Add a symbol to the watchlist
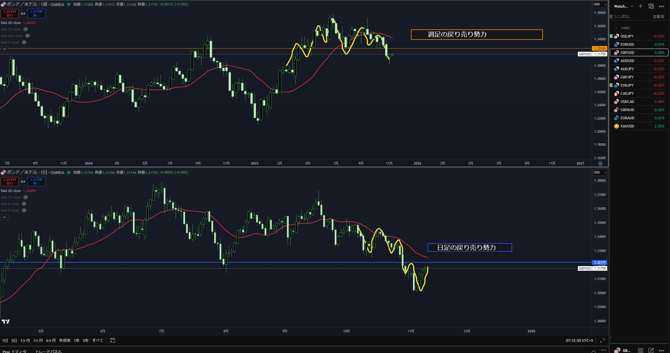670x353 pixels. (641, 6)
